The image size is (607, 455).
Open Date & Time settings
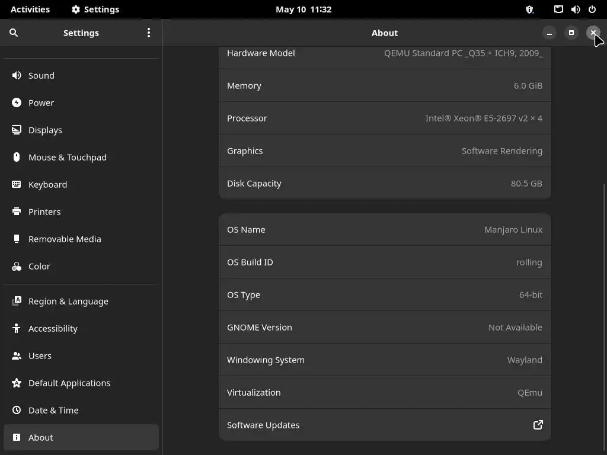coord(53,410)
